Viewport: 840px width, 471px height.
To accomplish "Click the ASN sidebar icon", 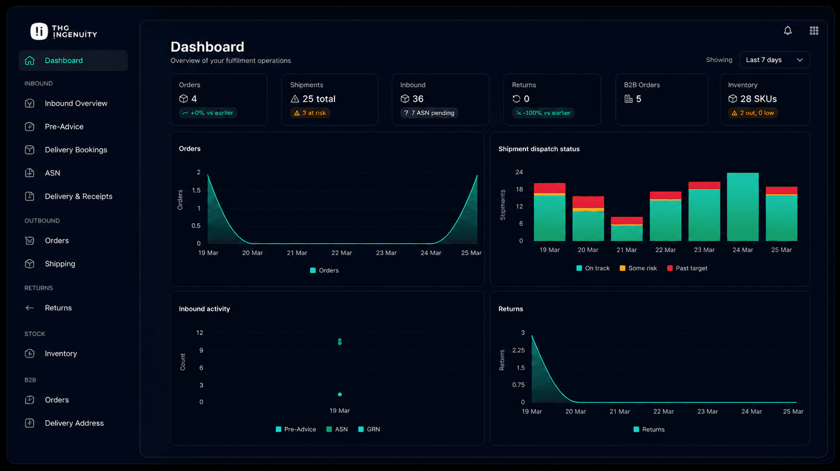I will [30, 173].
